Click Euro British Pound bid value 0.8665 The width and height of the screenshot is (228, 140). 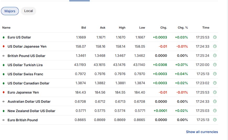(80, 120)
